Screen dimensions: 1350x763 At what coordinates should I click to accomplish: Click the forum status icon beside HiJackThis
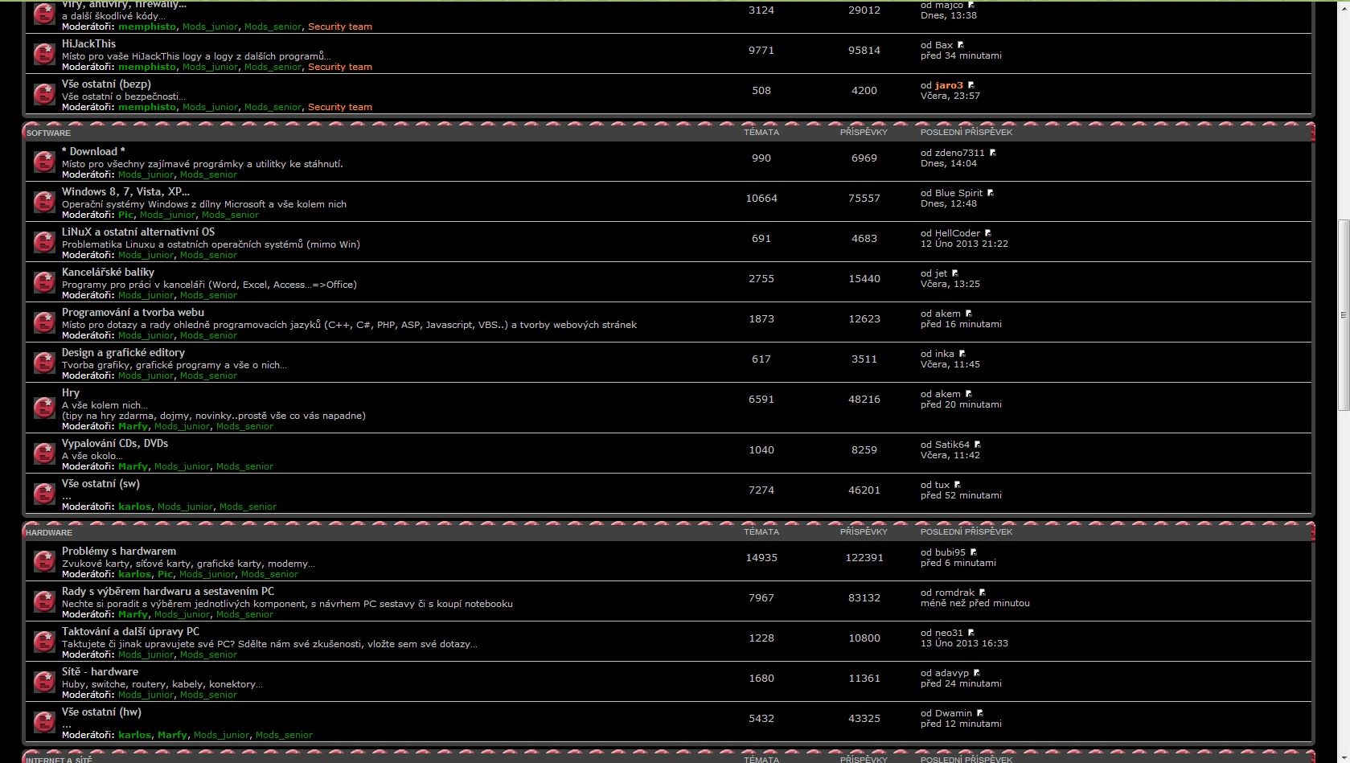coord(43,54)
